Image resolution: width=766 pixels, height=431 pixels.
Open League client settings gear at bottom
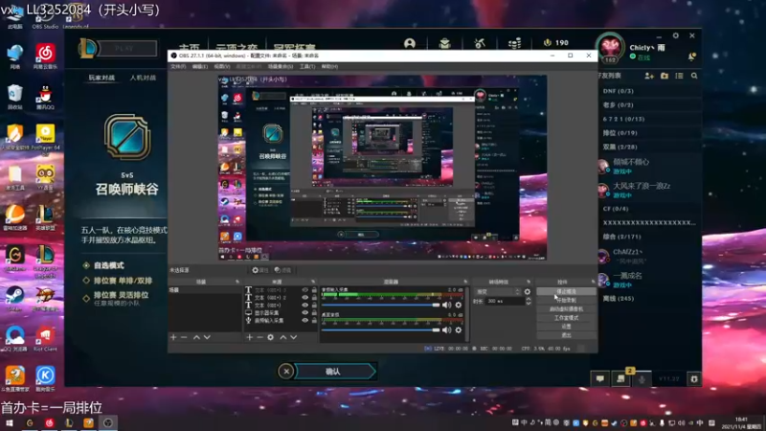coord(693,378)
